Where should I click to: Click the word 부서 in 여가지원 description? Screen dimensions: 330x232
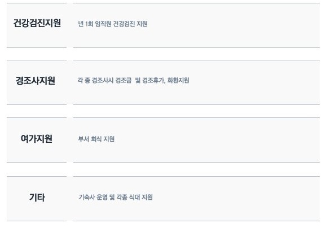pyautogui.click(x=83, y=139)
